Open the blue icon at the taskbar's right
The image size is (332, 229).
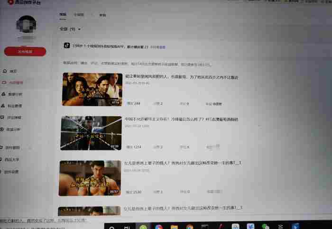tap(295, 226)
